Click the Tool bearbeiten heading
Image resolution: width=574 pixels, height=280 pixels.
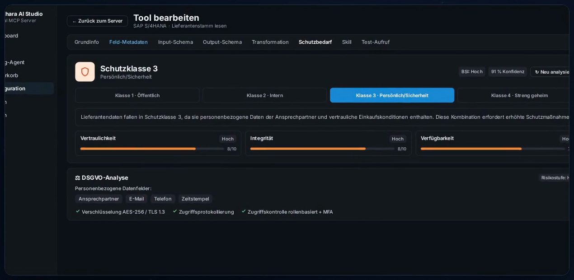pos(166,18)
